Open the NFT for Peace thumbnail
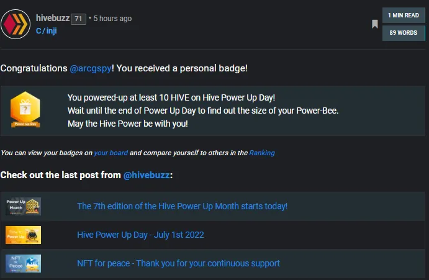This screenshot has width=429, height=280. pos(23,263)
